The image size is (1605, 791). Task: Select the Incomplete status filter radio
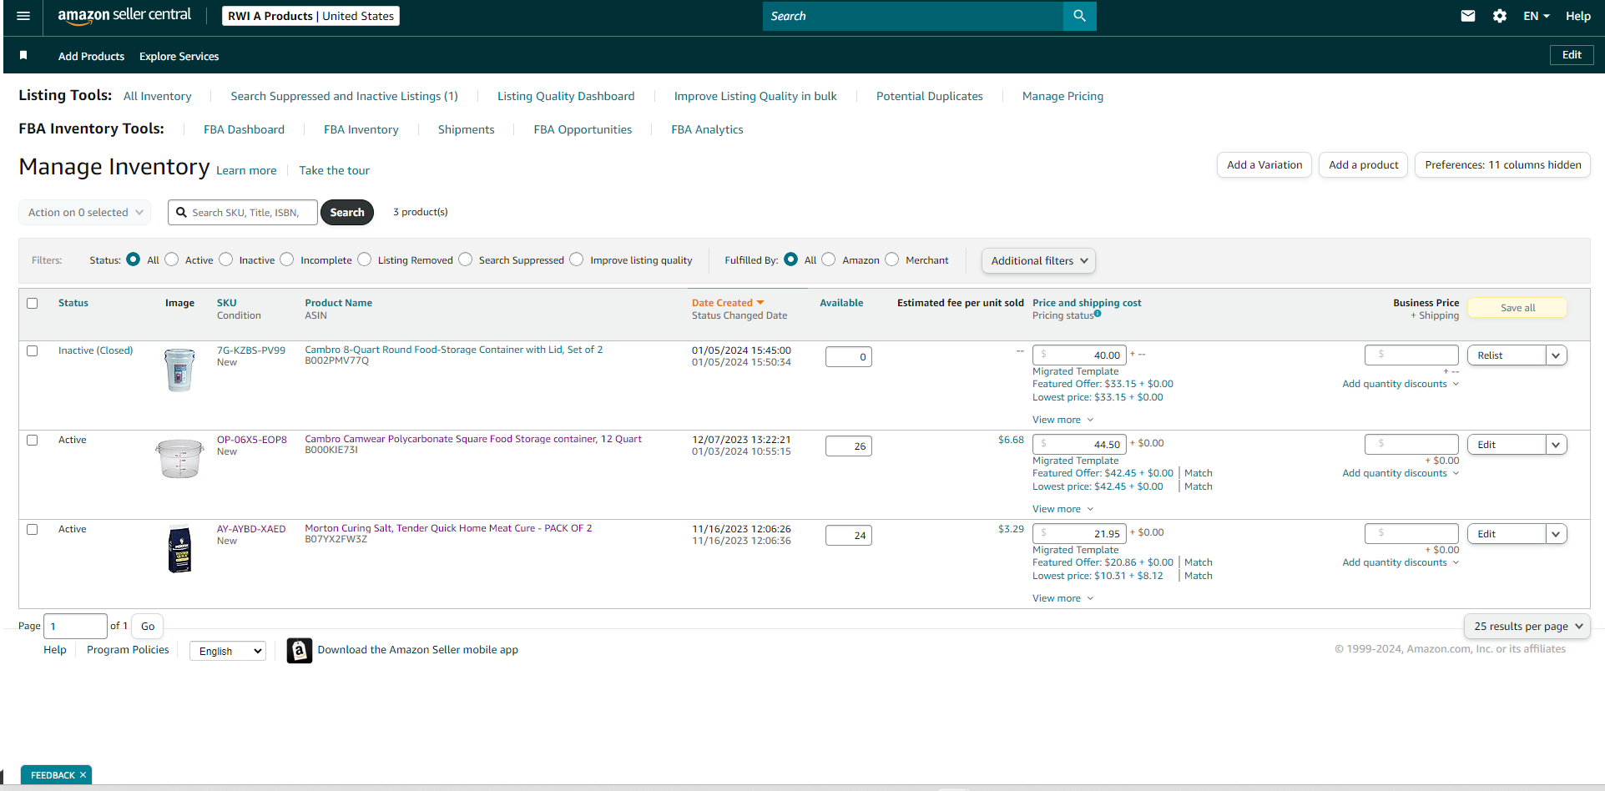287,259
